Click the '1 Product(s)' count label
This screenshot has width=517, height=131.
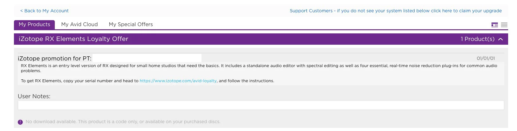(x=477, y=39)
